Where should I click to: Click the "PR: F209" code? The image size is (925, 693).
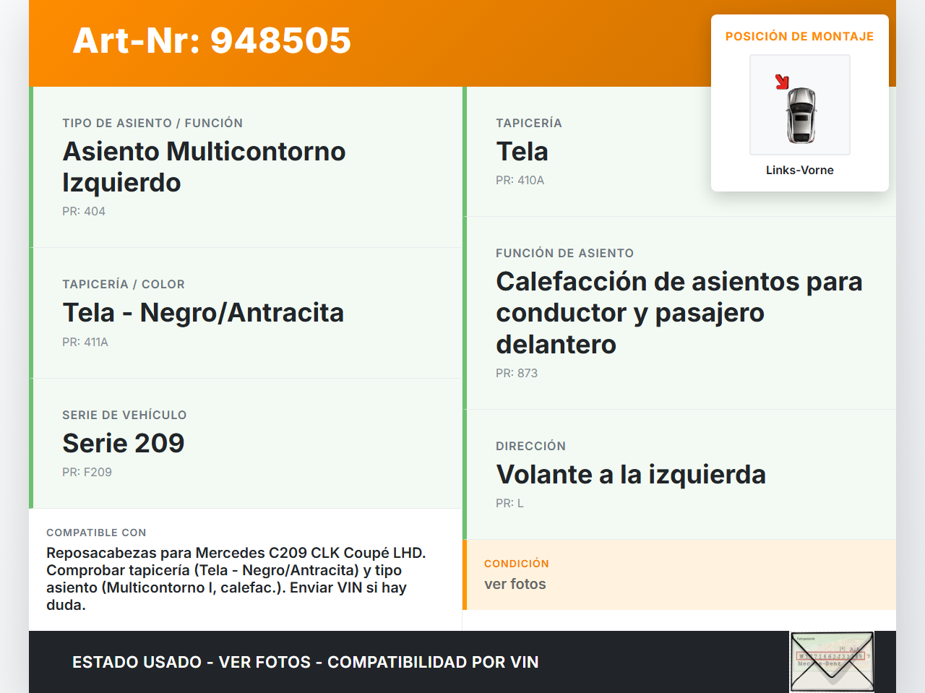pos(87,472)
